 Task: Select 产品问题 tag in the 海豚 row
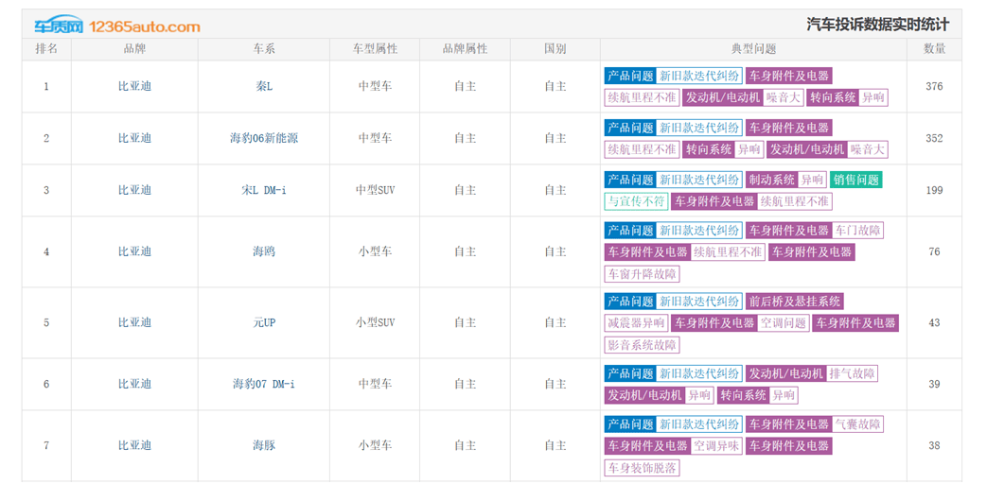[630, 424]
